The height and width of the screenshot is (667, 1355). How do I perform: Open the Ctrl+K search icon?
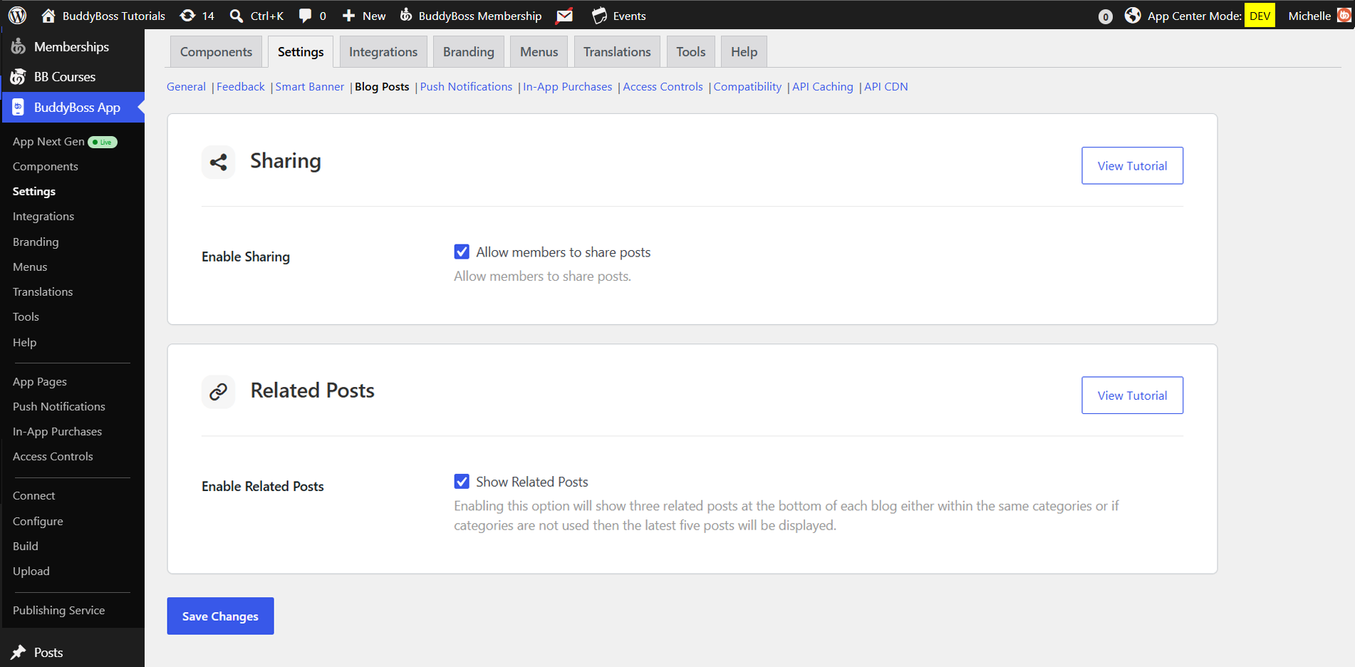(x=237, y=16)
